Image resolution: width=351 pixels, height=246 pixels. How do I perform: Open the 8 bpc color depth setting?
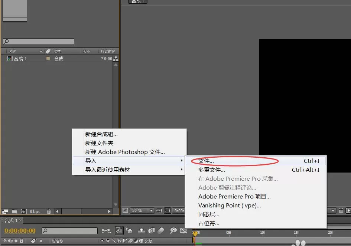35,211
